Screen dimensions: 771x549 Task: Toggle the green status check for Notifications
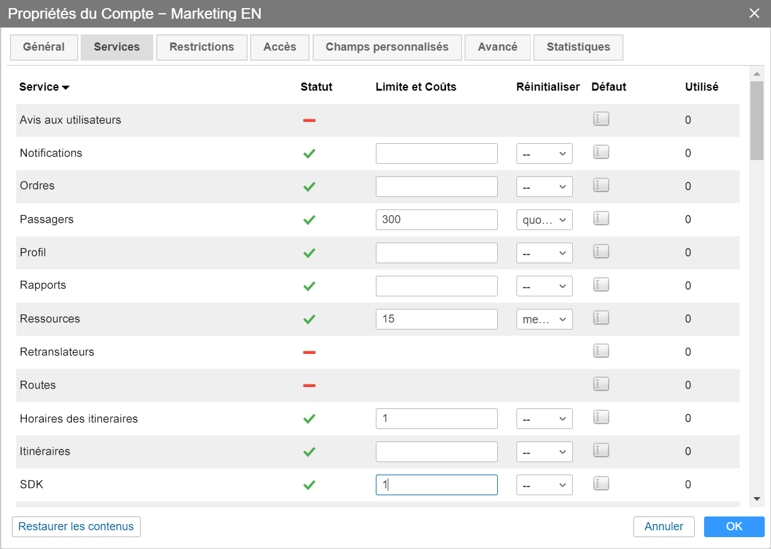(309, 154)
